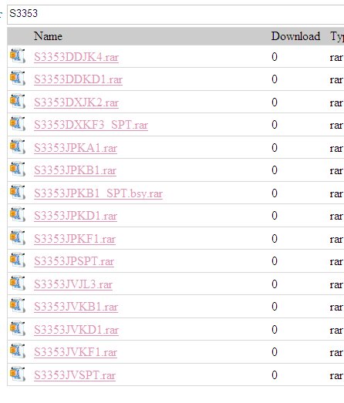Click the archive icon beside S3353JVKF1.rar
This screenshot has width=344, height=403.
(18, 351)
